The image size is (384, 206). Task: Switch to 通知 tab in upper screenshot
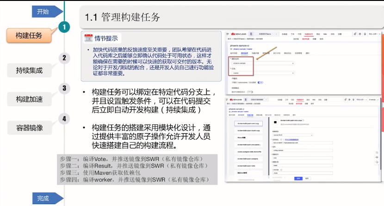(307, 53)
